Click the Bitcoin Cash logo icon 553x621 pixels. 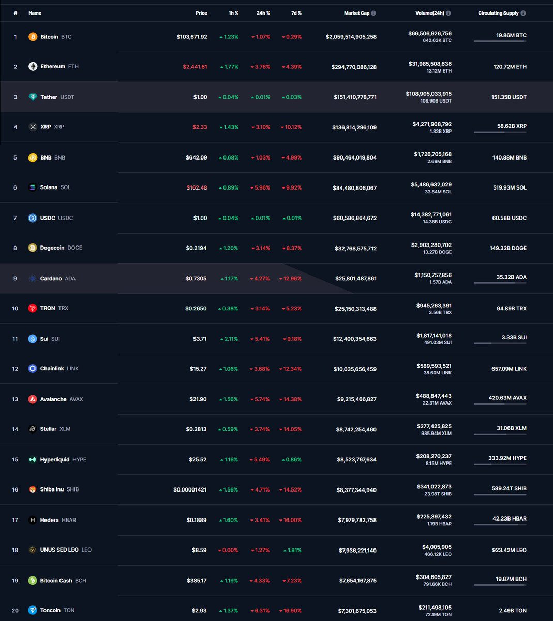pyautogui.click(x=33, y=581)
